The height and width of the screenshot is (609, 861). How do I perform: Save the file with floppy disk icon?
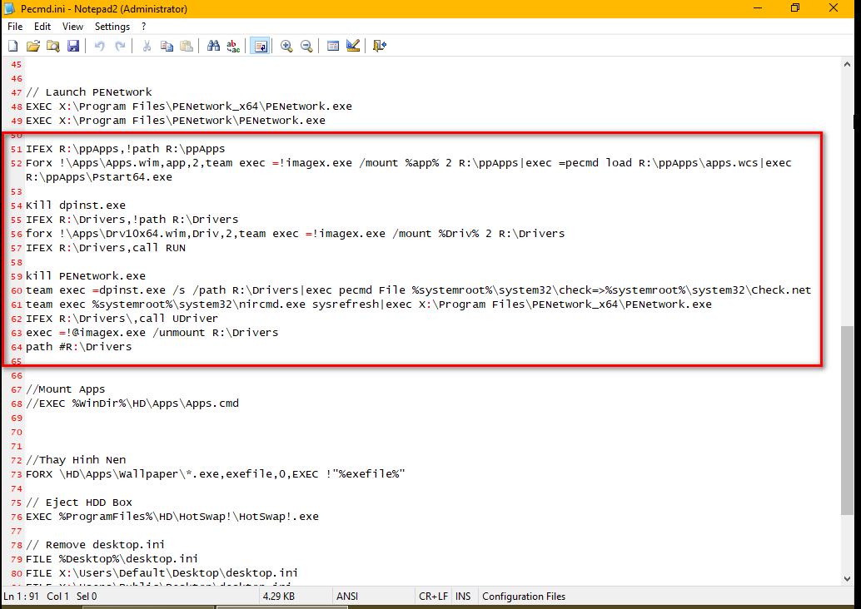[x=73, y=46]
